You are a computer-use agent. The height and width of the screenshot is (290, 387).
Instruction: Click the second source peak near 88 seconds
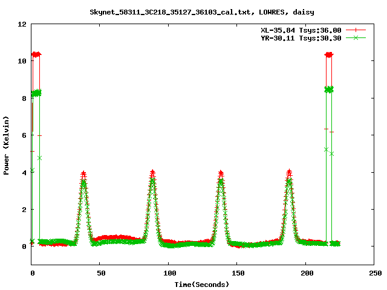point(152,173)
